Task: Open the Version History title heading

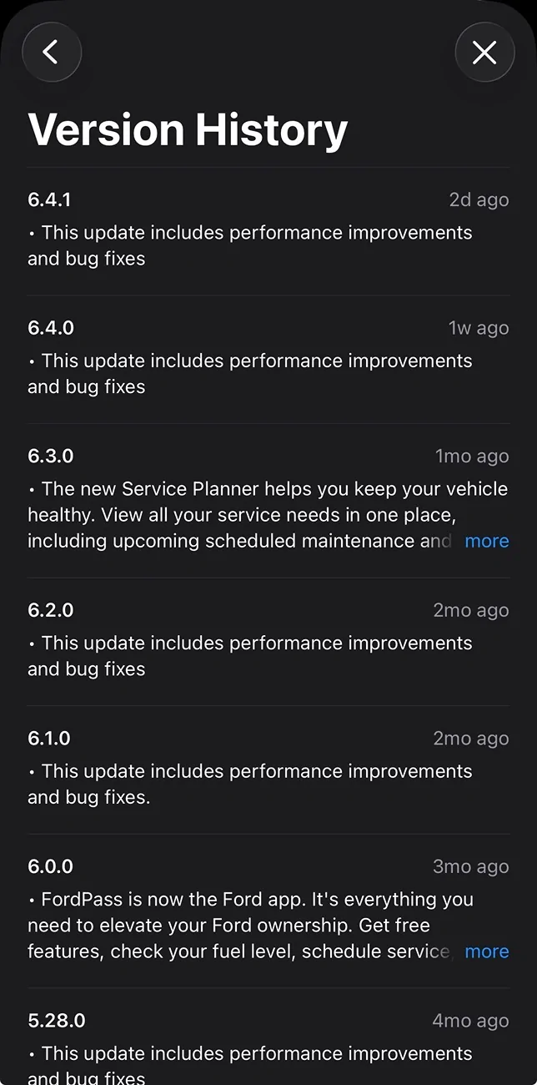Action: (x=188, y=129)
